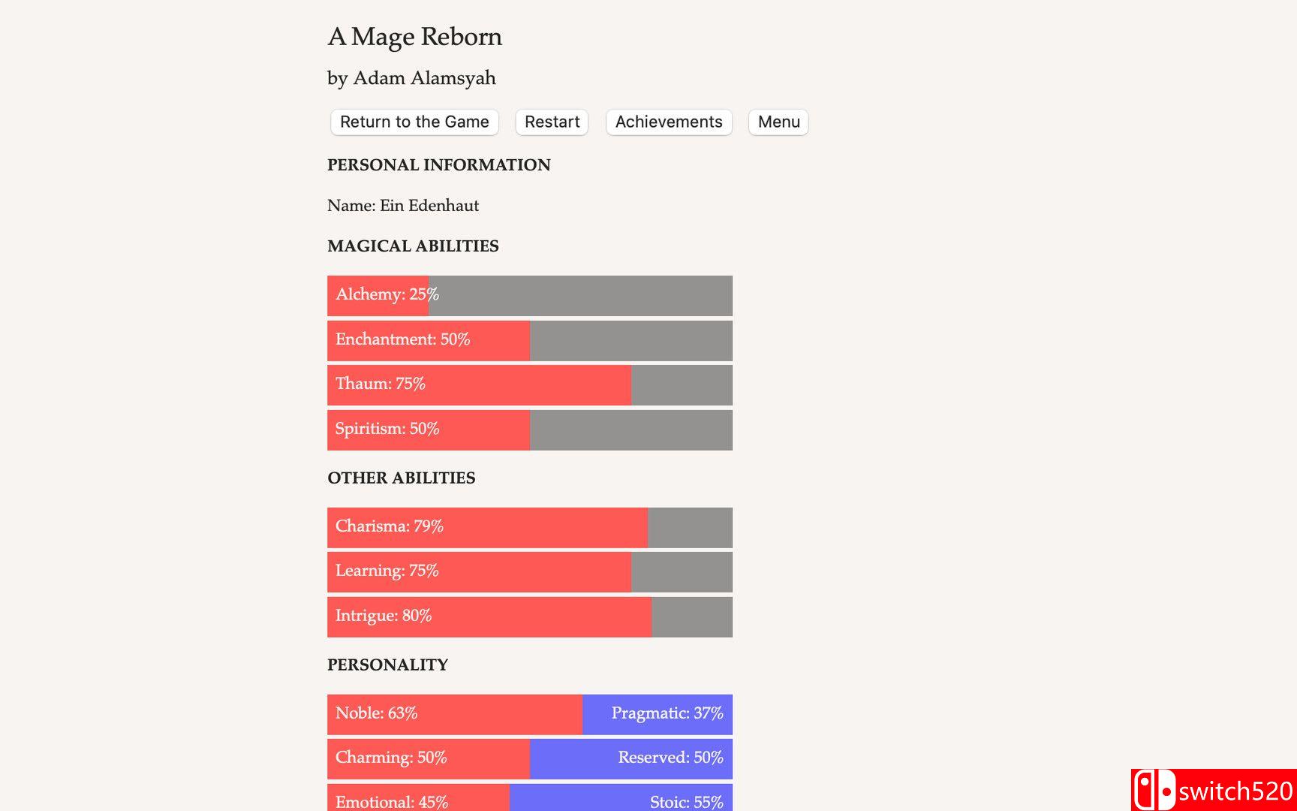Image resolution: width=1297 pixels, height=811 pixels.
Task: Click the Charisma 79% bar
Action: tap(530, 527)
